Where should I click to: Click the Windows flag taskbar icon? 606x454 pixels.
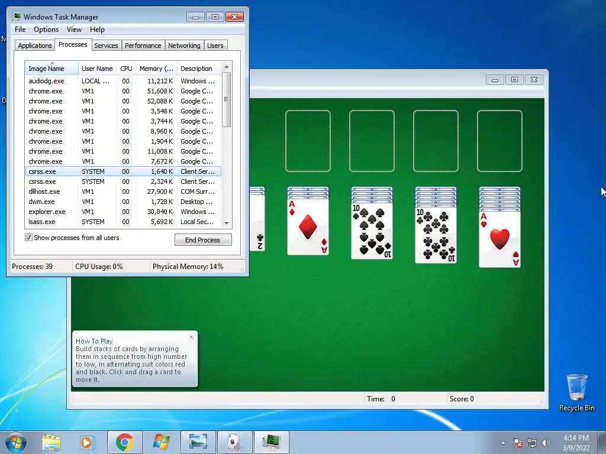161,442
